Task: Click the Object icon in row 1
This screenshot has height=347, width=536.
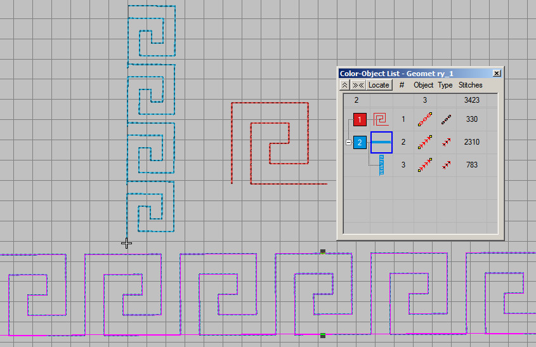Action: point(424,119)
